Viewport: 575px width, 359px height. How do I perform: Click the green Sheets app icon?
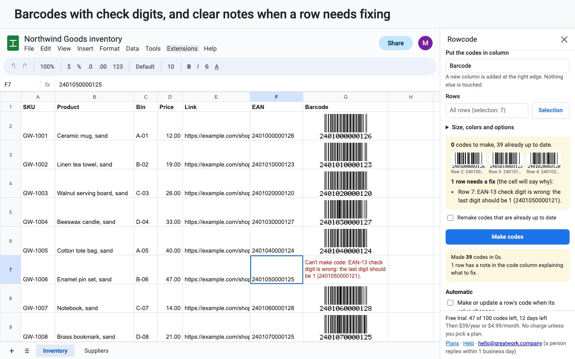click(13, 43)
